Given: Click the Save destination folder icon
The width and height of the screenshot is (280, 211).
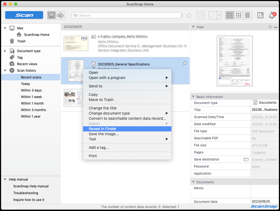Looking at the screenshot, I should point(246,159).
